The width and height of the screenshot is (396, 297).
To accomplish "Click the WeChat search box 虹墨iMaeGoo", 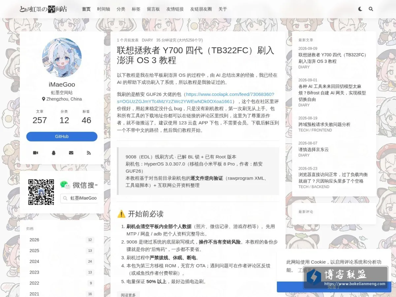I will click(79, 198).
